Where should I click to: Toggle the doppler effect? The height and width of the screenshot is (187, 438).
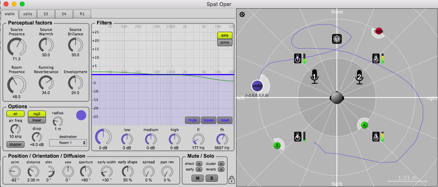pyautogui.click(x=15, y=144)
